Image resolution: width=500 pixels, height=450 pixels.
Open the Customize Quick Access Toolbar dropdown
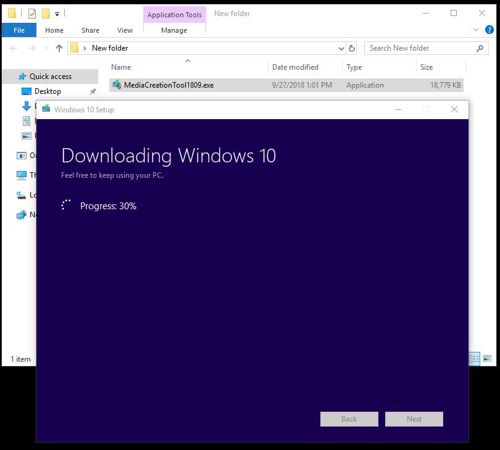(57, 14)
